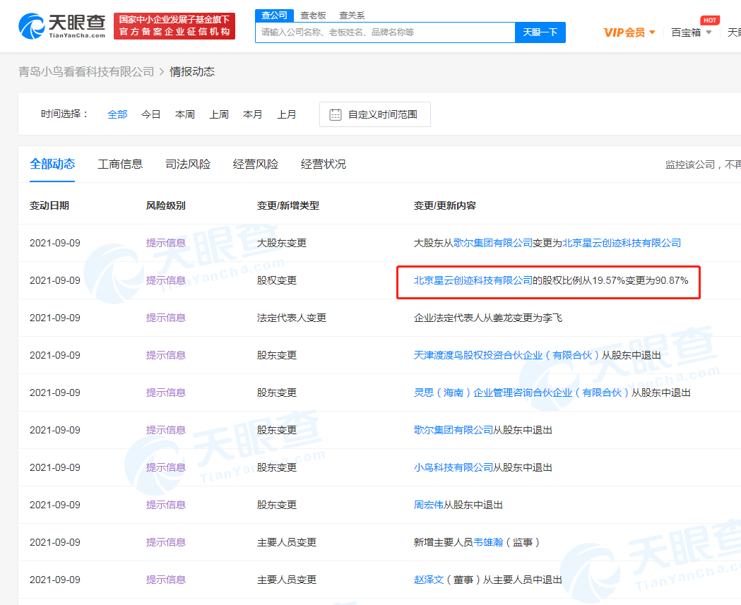Open the 小鸟科技有限公司 link

pos(454,467)
